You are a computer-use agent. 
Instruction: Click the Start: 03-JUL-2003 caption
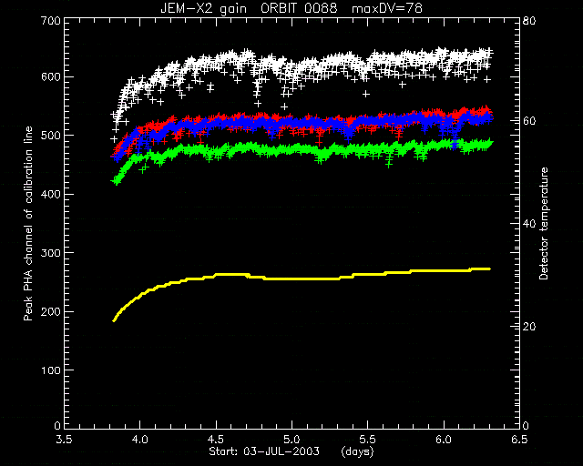click(x=264, y=451)
